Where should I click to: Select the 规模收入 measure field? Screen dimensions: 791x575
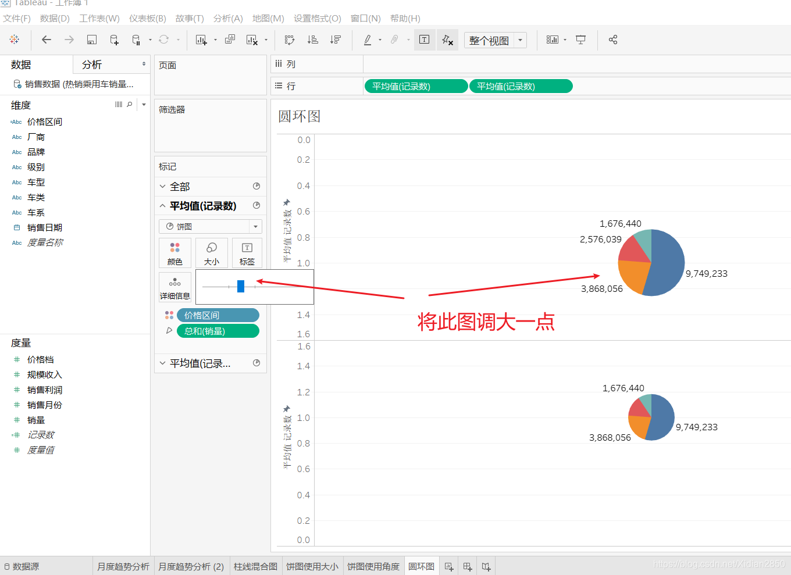[45, 374]
